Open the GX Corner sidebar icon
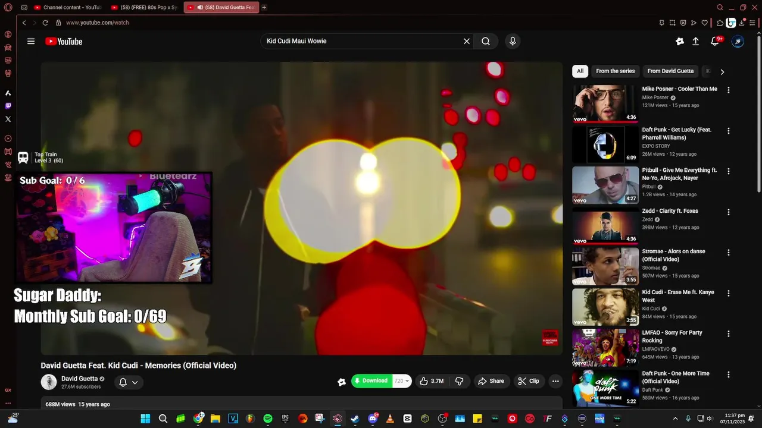The height and width of the screenshot is (428, 762). pos(8,390)
